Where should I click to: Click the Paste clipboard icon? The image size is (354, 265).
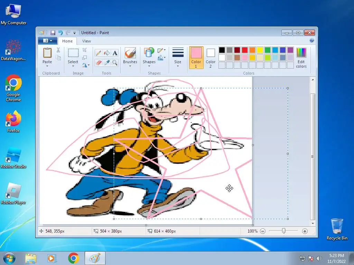pyautogui.click(x=47, y=53)
